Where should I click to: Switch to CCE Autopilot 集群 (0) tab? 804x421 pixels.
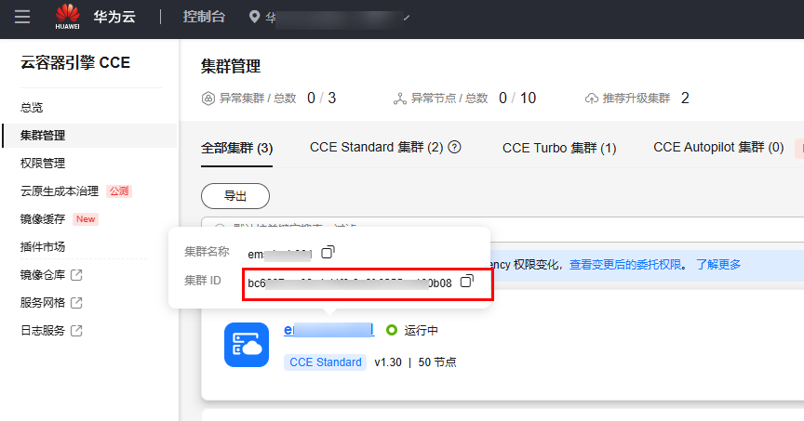pyautogui.click(x=718, y=148)
